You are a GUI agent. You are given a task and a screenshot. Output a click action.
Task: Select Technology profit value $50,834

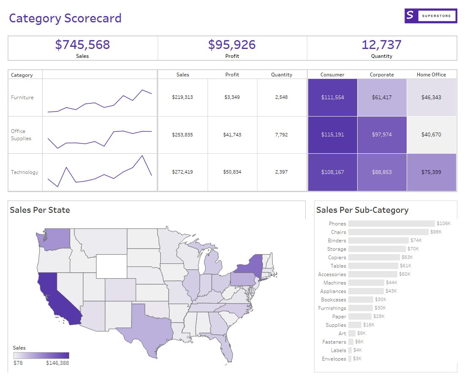[232, 172]
